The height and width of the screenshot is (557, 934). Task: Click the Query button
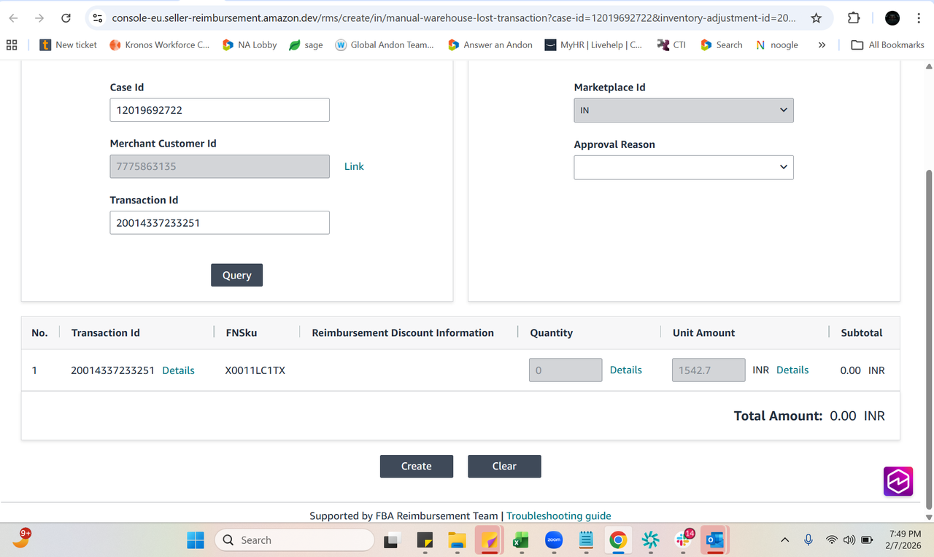(x=236, y=275)
